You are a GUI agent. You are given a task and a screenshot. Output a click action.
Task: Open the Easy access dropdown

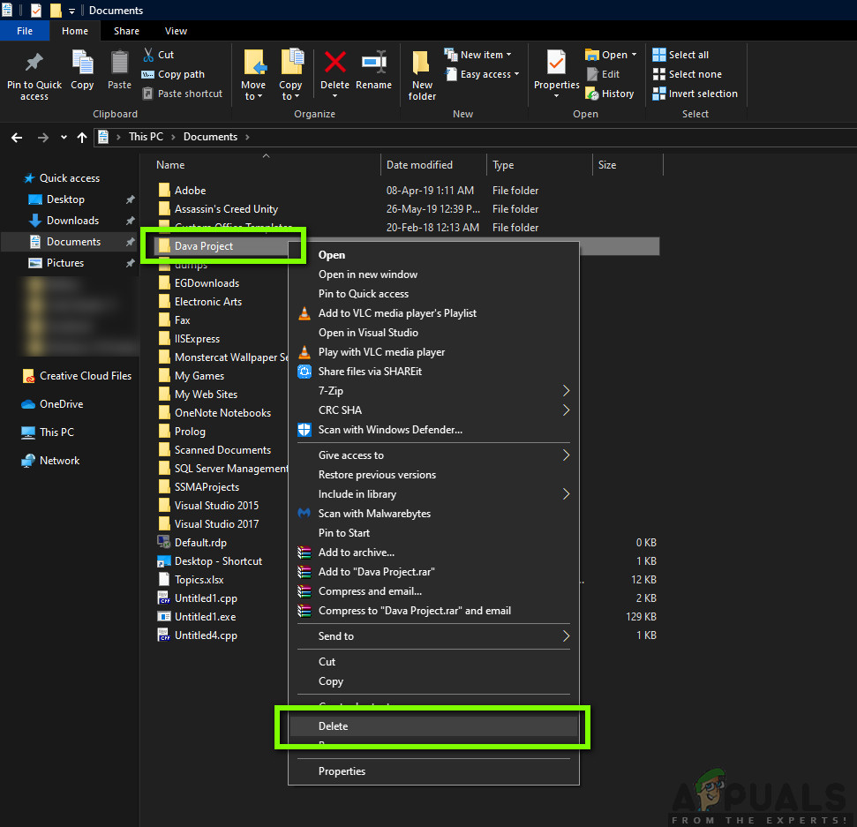coord(482,74)
